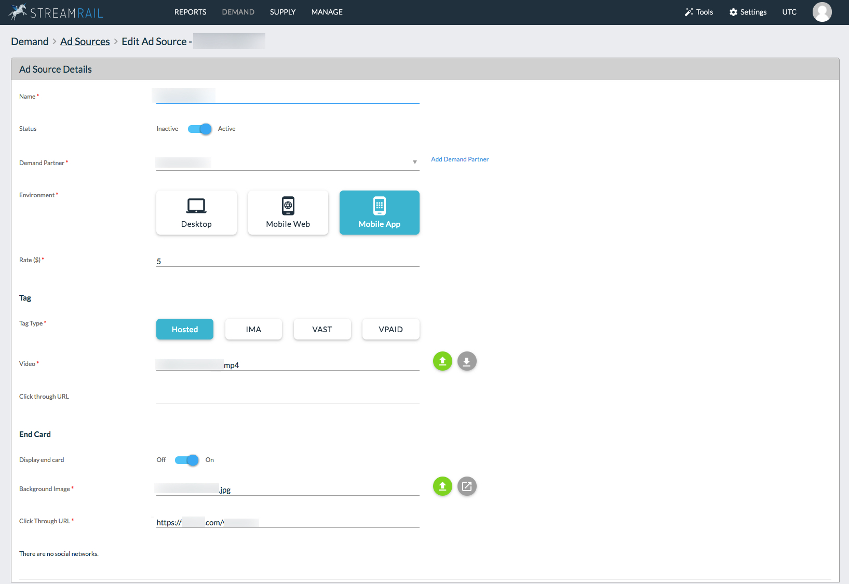Download the hosted video file
849x584 pixels.
coord(467,361)
